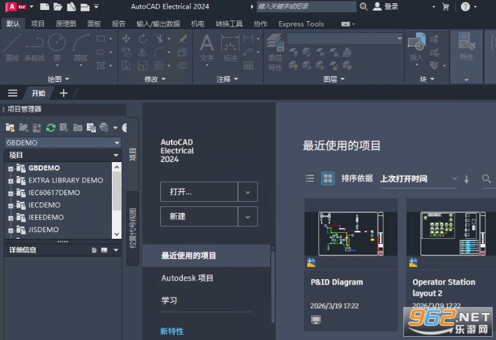Click the Mirror tool in 修改 panel

point(143,52)
